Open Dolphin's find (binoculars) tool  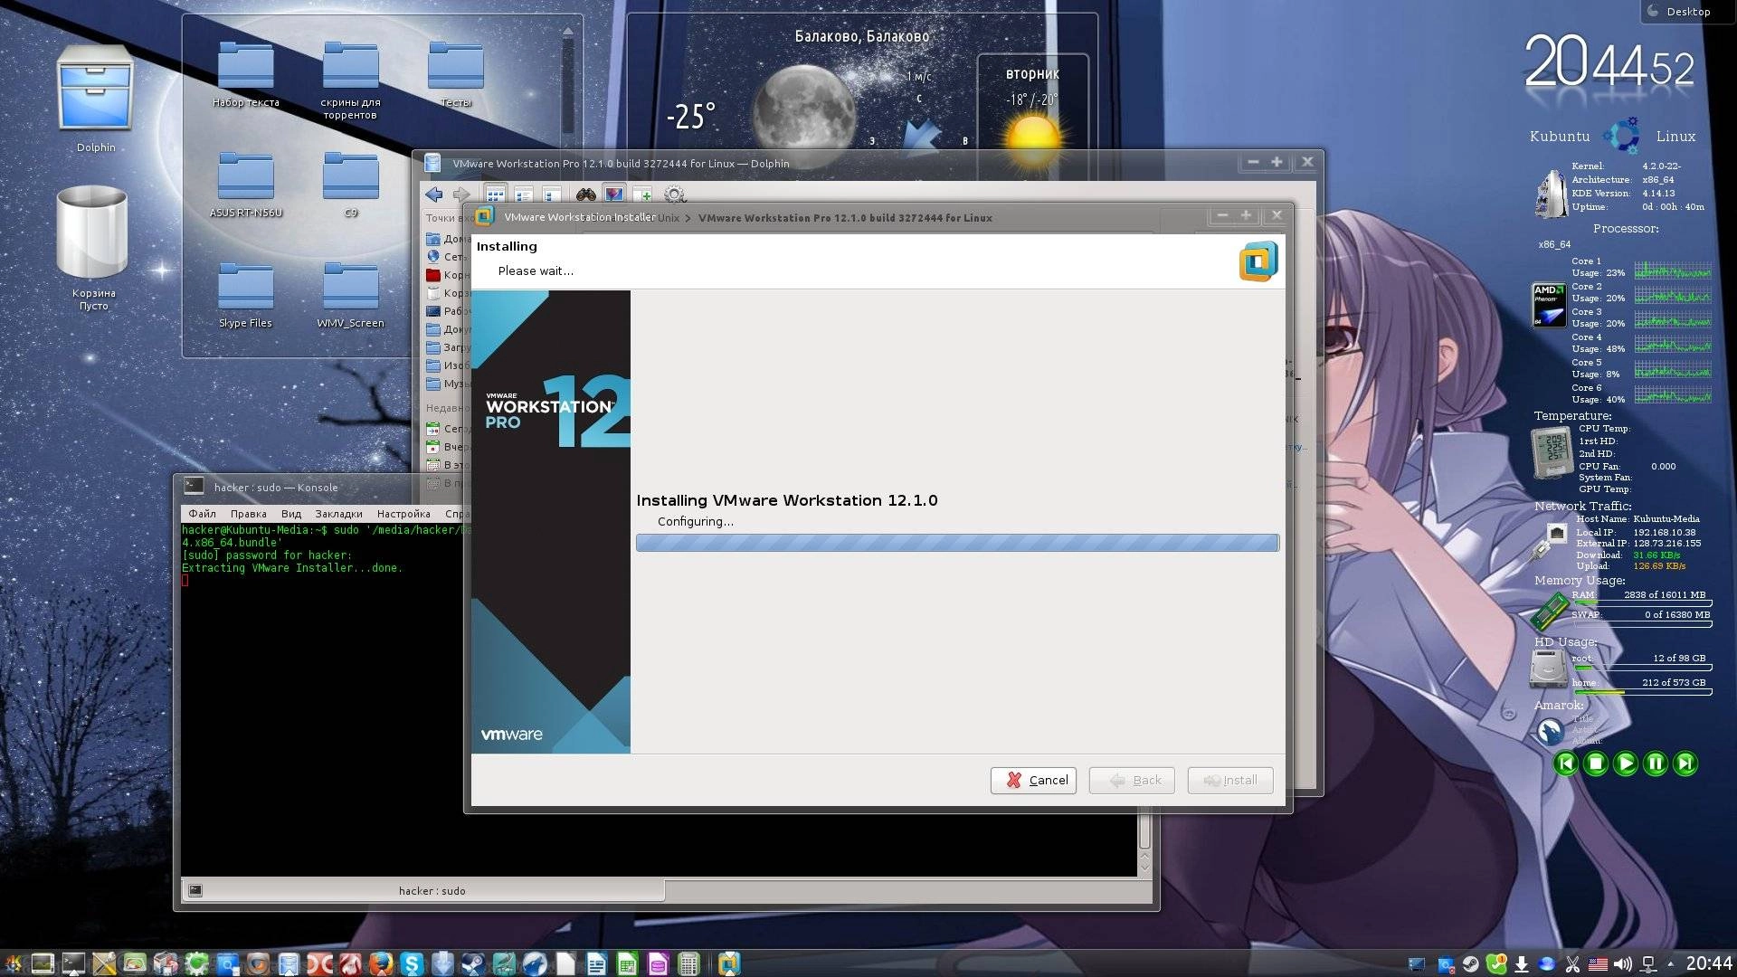click(x=586, y=194)
